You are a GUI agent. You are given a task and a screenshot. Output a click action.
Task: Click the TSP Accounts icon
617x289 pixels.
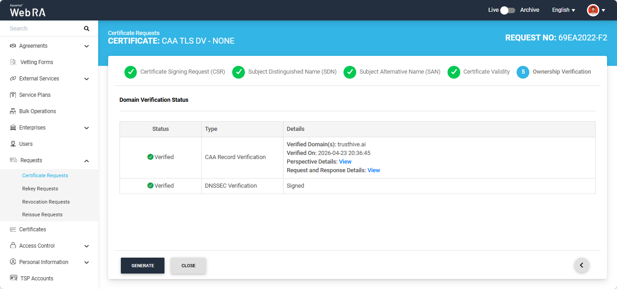[14, 279]
